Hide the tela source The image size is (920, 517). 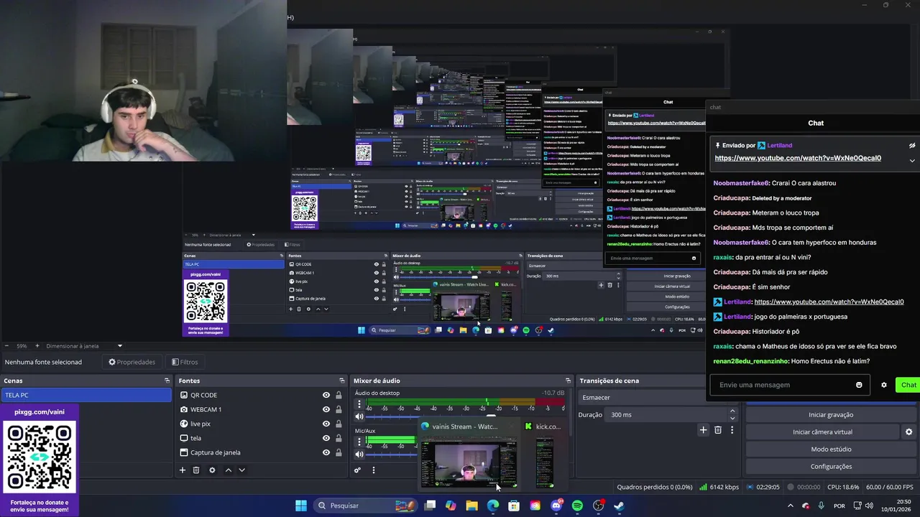pyautogui.click(x=326, y=438)
